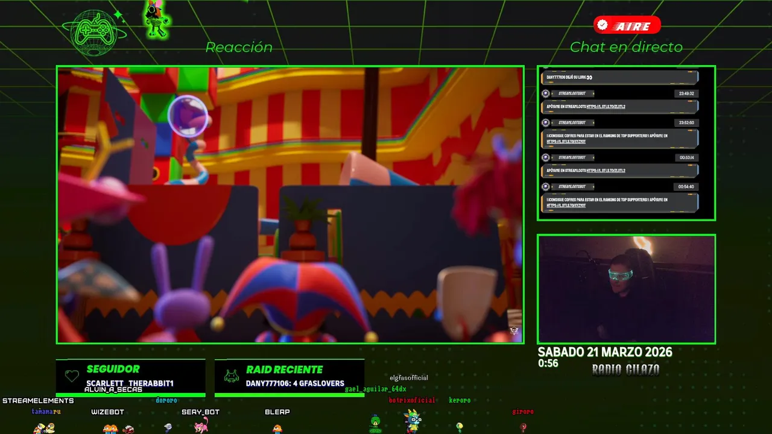Click the red character under giroro

click(523, 427)
